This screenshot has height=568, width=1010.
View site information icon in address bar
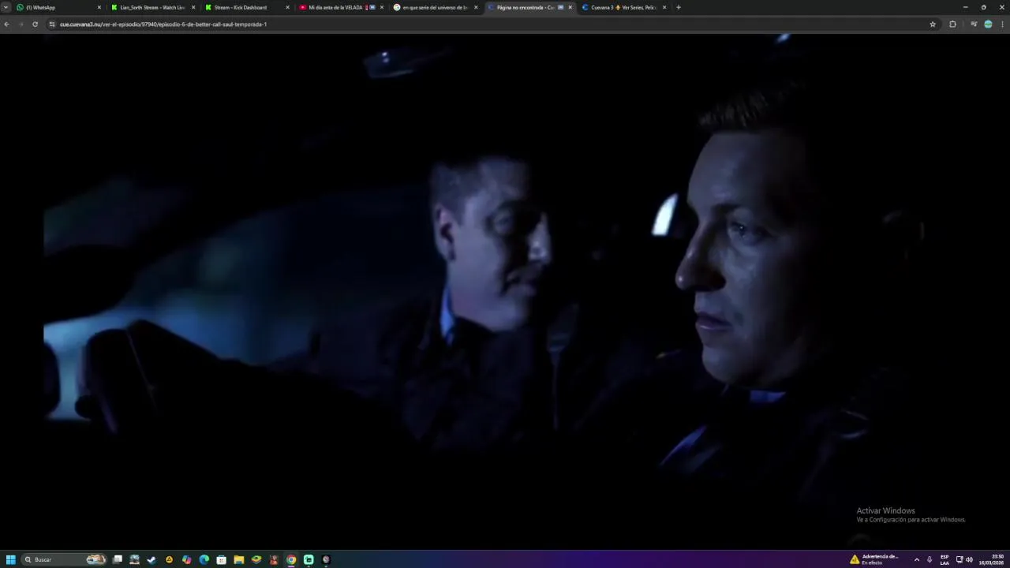pos(52,24)
